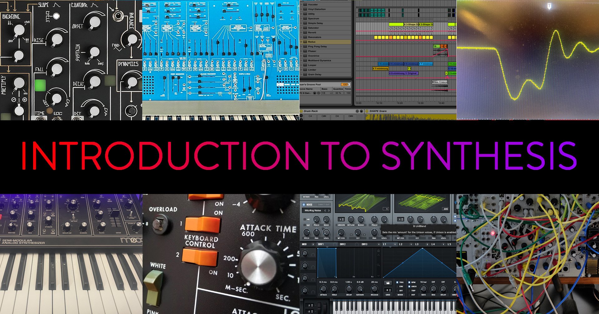Toggle the NOISE oscillator on/off square
This screenshot has height=314, width=599.
304,205
